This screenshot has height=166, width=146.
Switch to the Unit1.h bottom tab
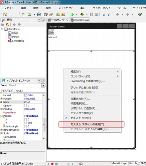tap(133, 163)
